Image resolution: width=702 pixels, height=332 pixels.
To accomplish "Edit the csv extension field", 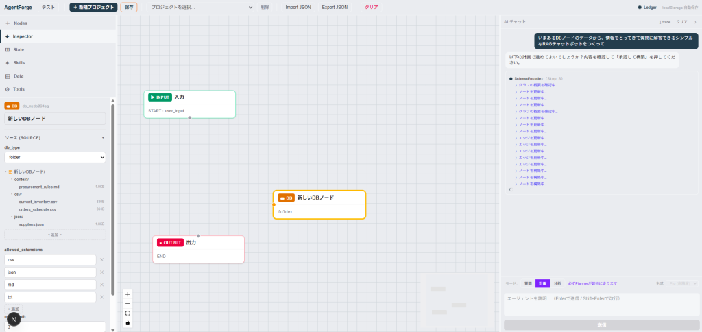I will 50,260.
